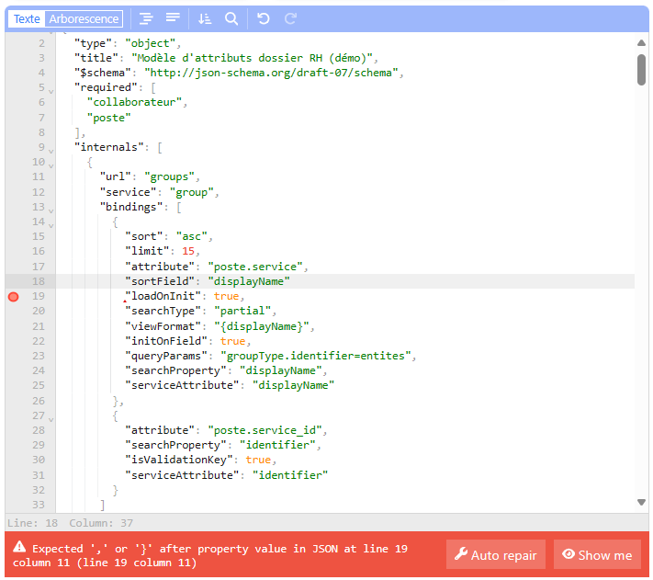653x580 pixels.
Task: Click "poste.service" attribute value
Action: 255,267
